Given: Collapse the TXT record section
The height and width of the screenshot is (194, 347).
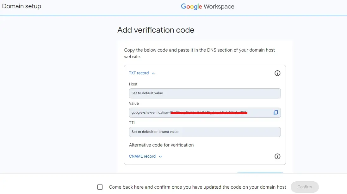Looking at the screenshot, I should point(142,73).
